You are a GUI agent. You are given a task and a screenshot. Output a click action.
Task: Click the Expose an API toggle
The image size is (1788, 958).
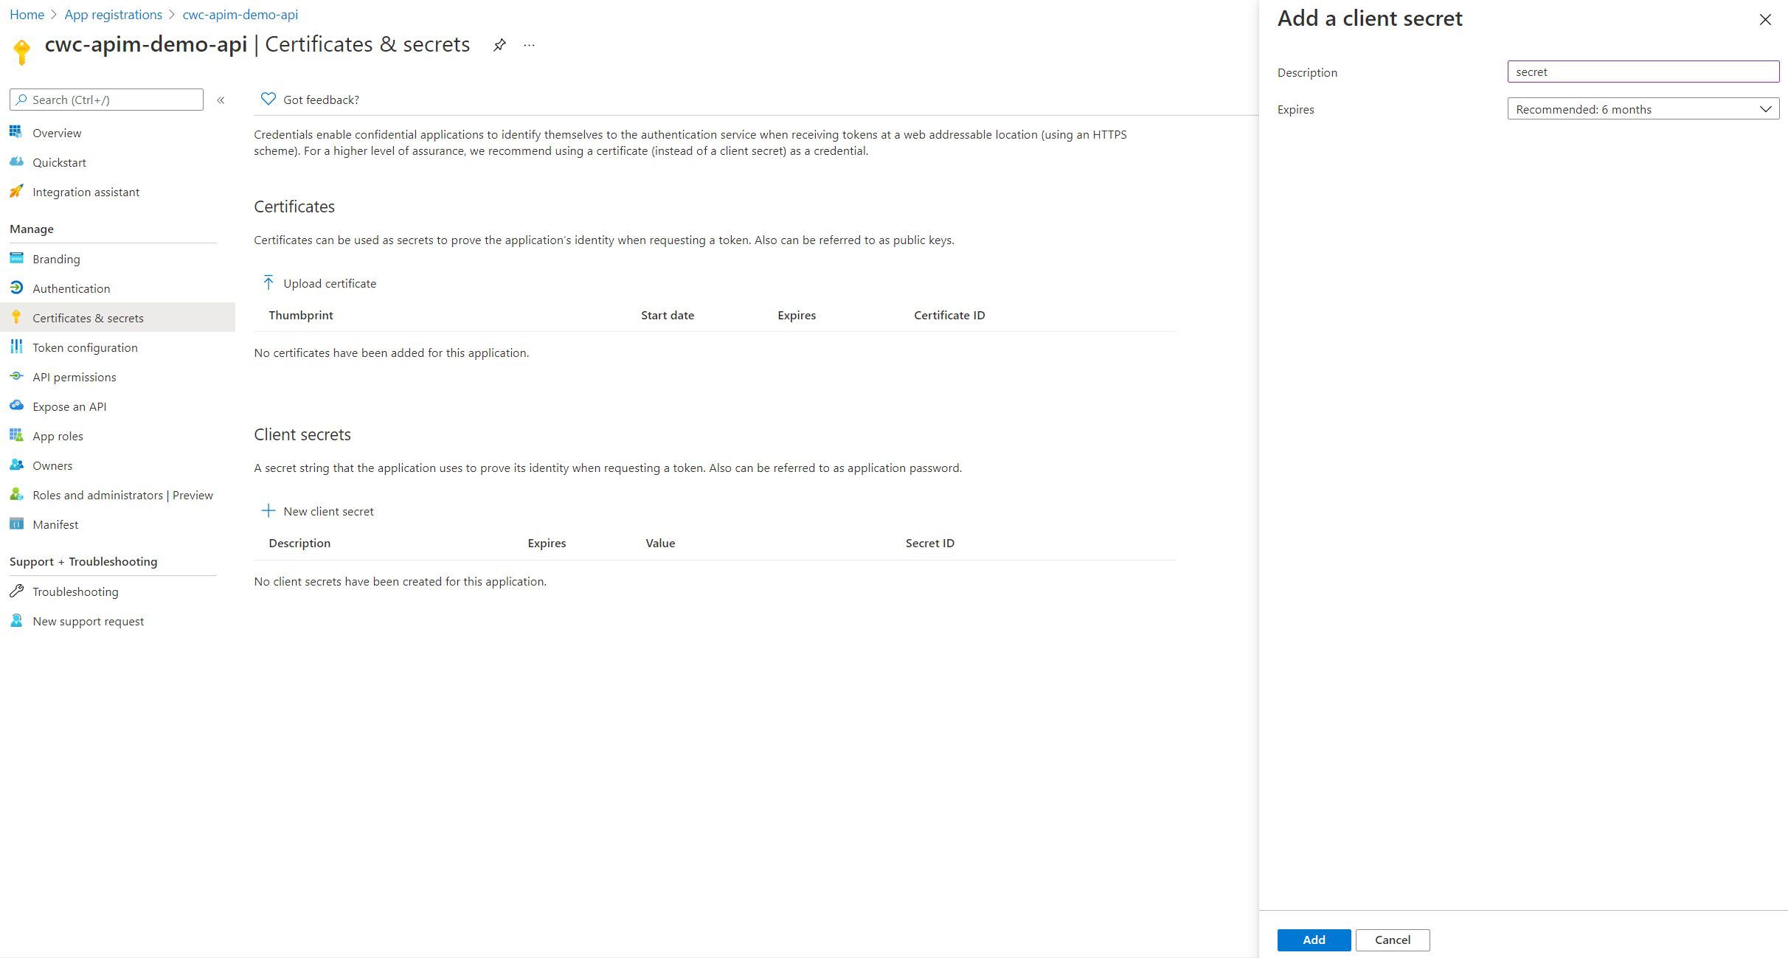tap(69, 406)
